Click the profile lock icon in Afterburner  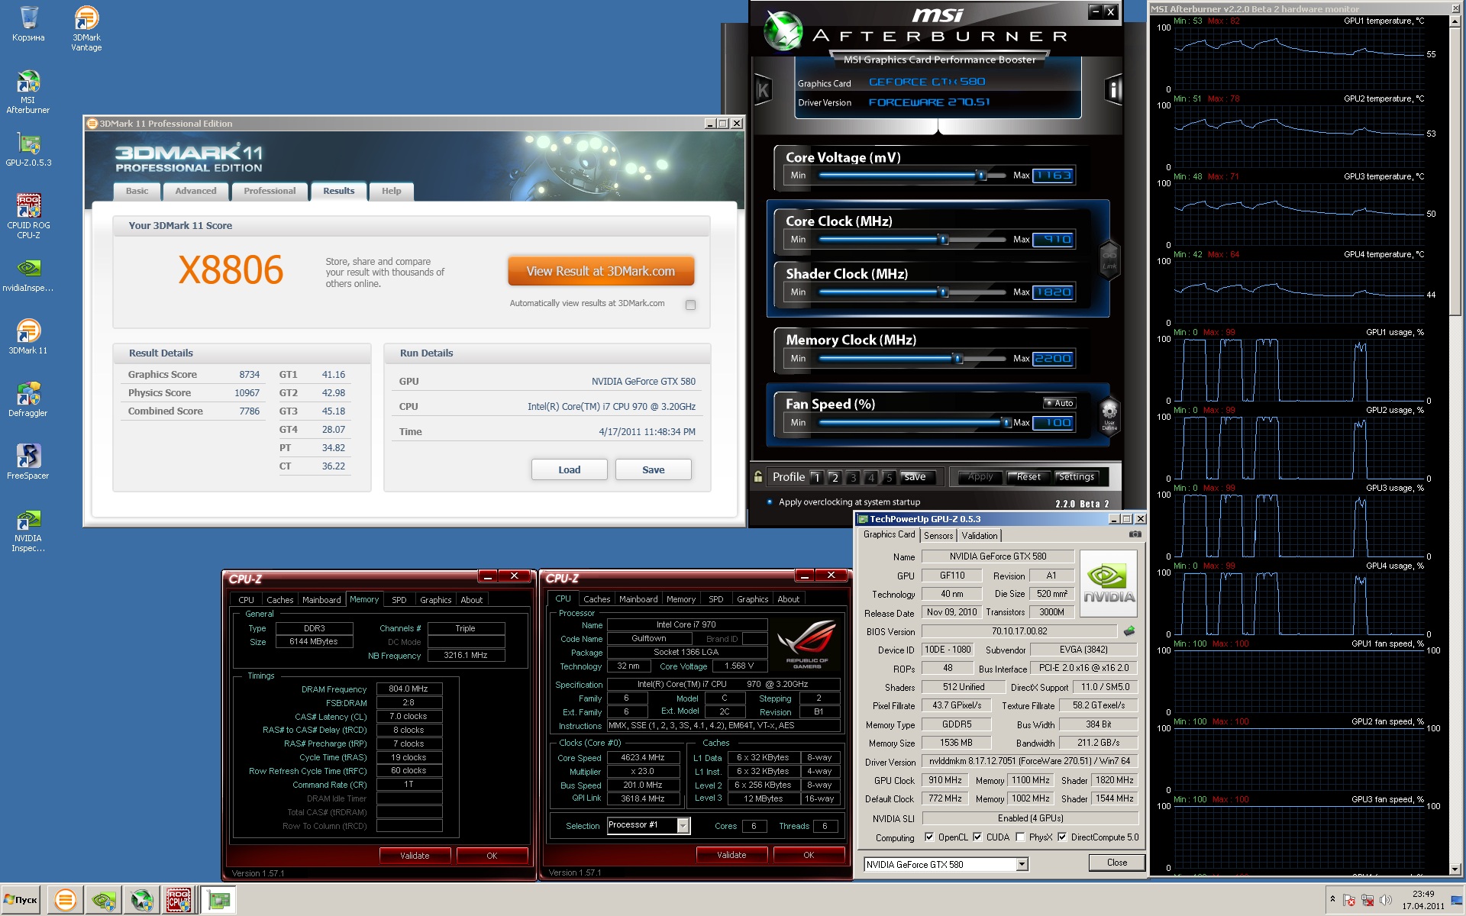(758, 477)
